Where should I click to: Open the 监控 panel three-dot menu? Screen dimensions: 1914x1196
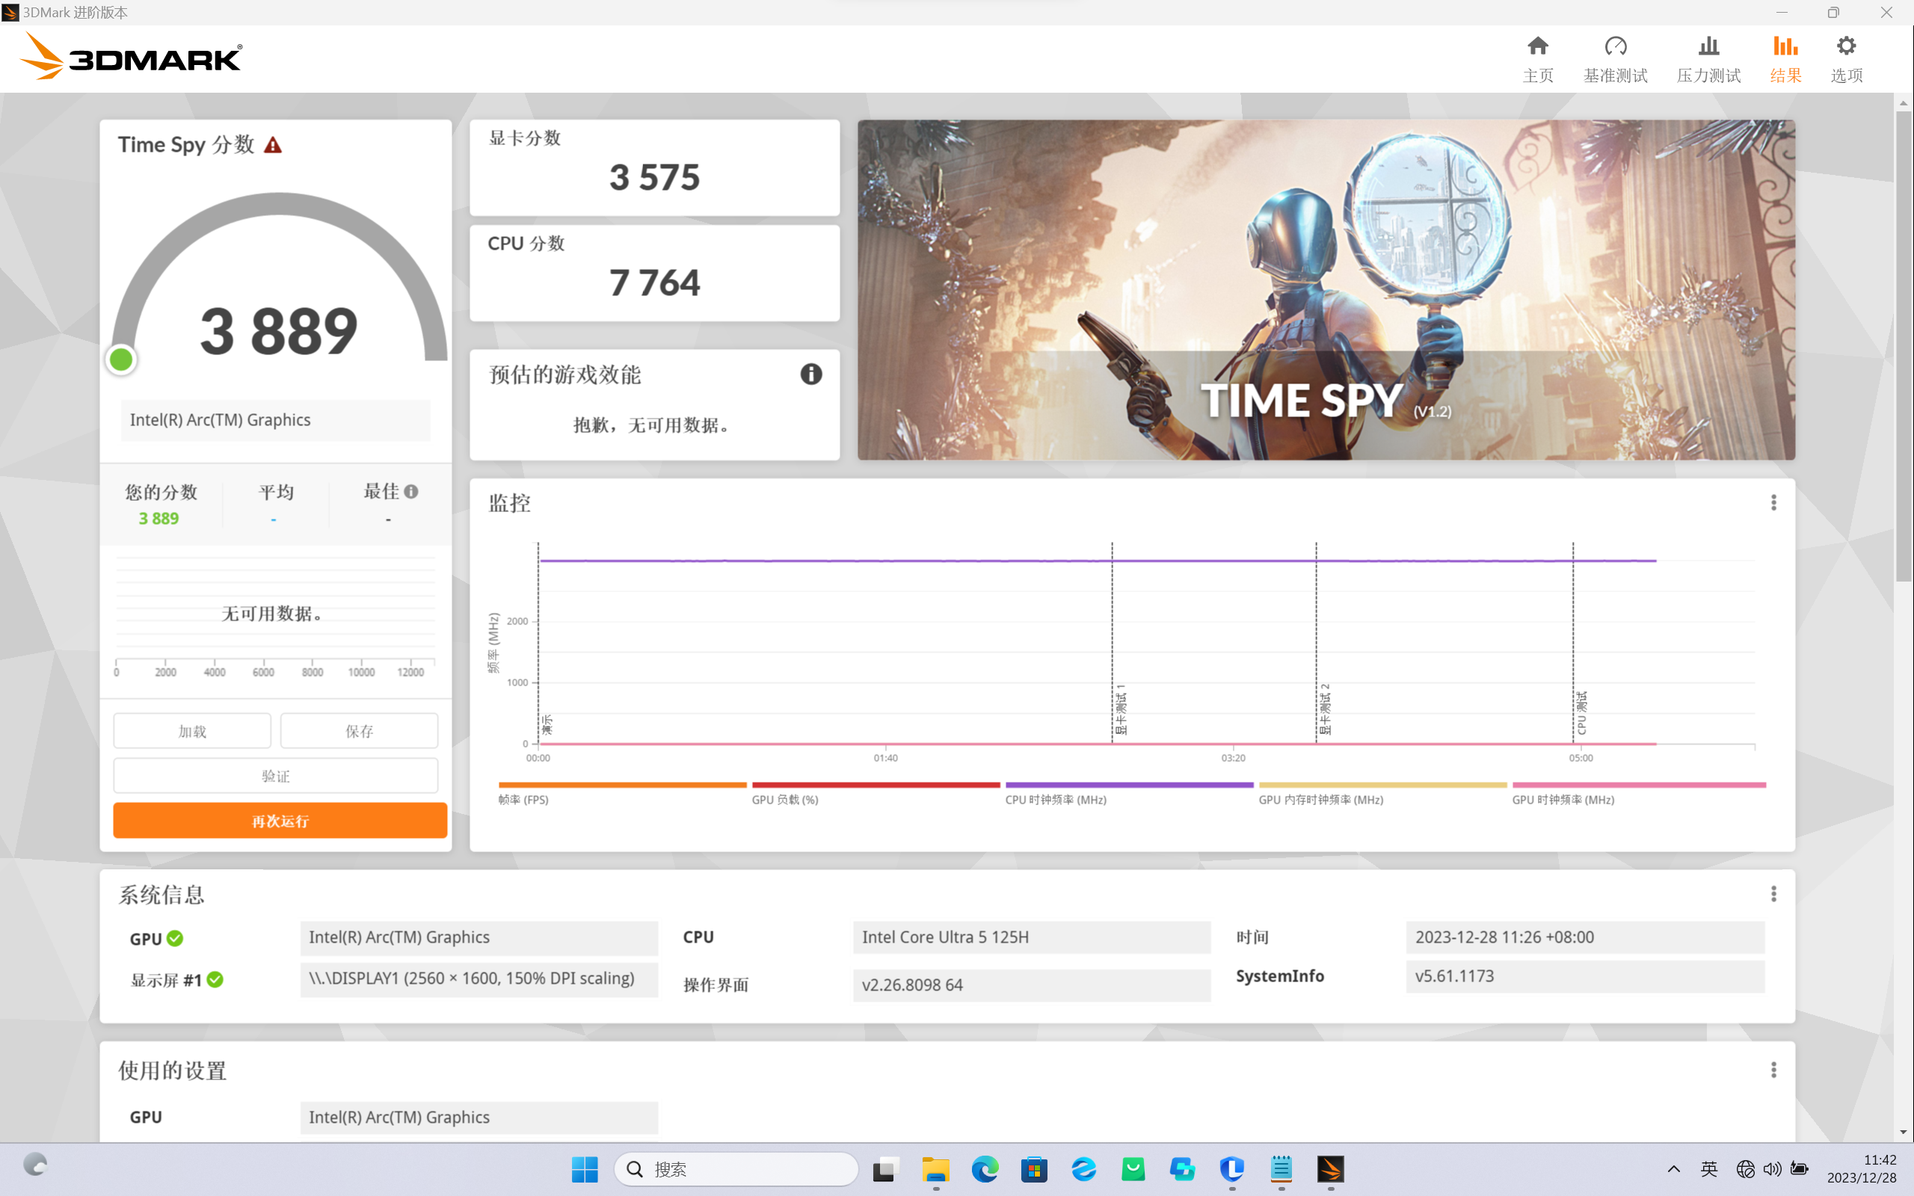1773,503
